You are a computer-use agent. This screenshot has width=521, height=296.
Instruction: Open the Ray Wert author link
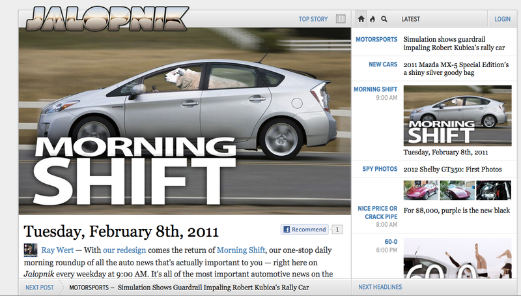click(57, 250)
